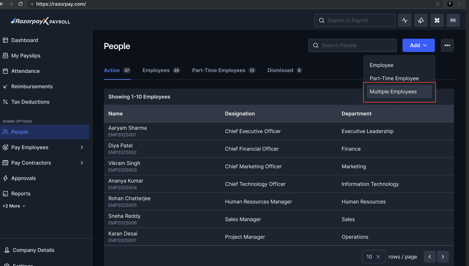Open the RK profile avatar menu
Screen dimensions: 469x266
tap(453, 20)
